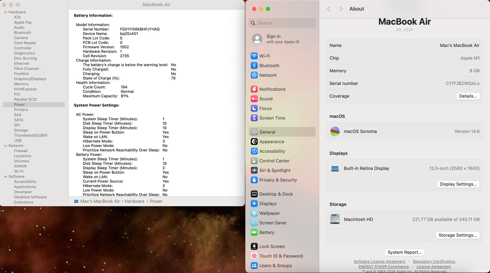
Task: Collapse the Network section in System Information
Action: (x=5, y=146)
